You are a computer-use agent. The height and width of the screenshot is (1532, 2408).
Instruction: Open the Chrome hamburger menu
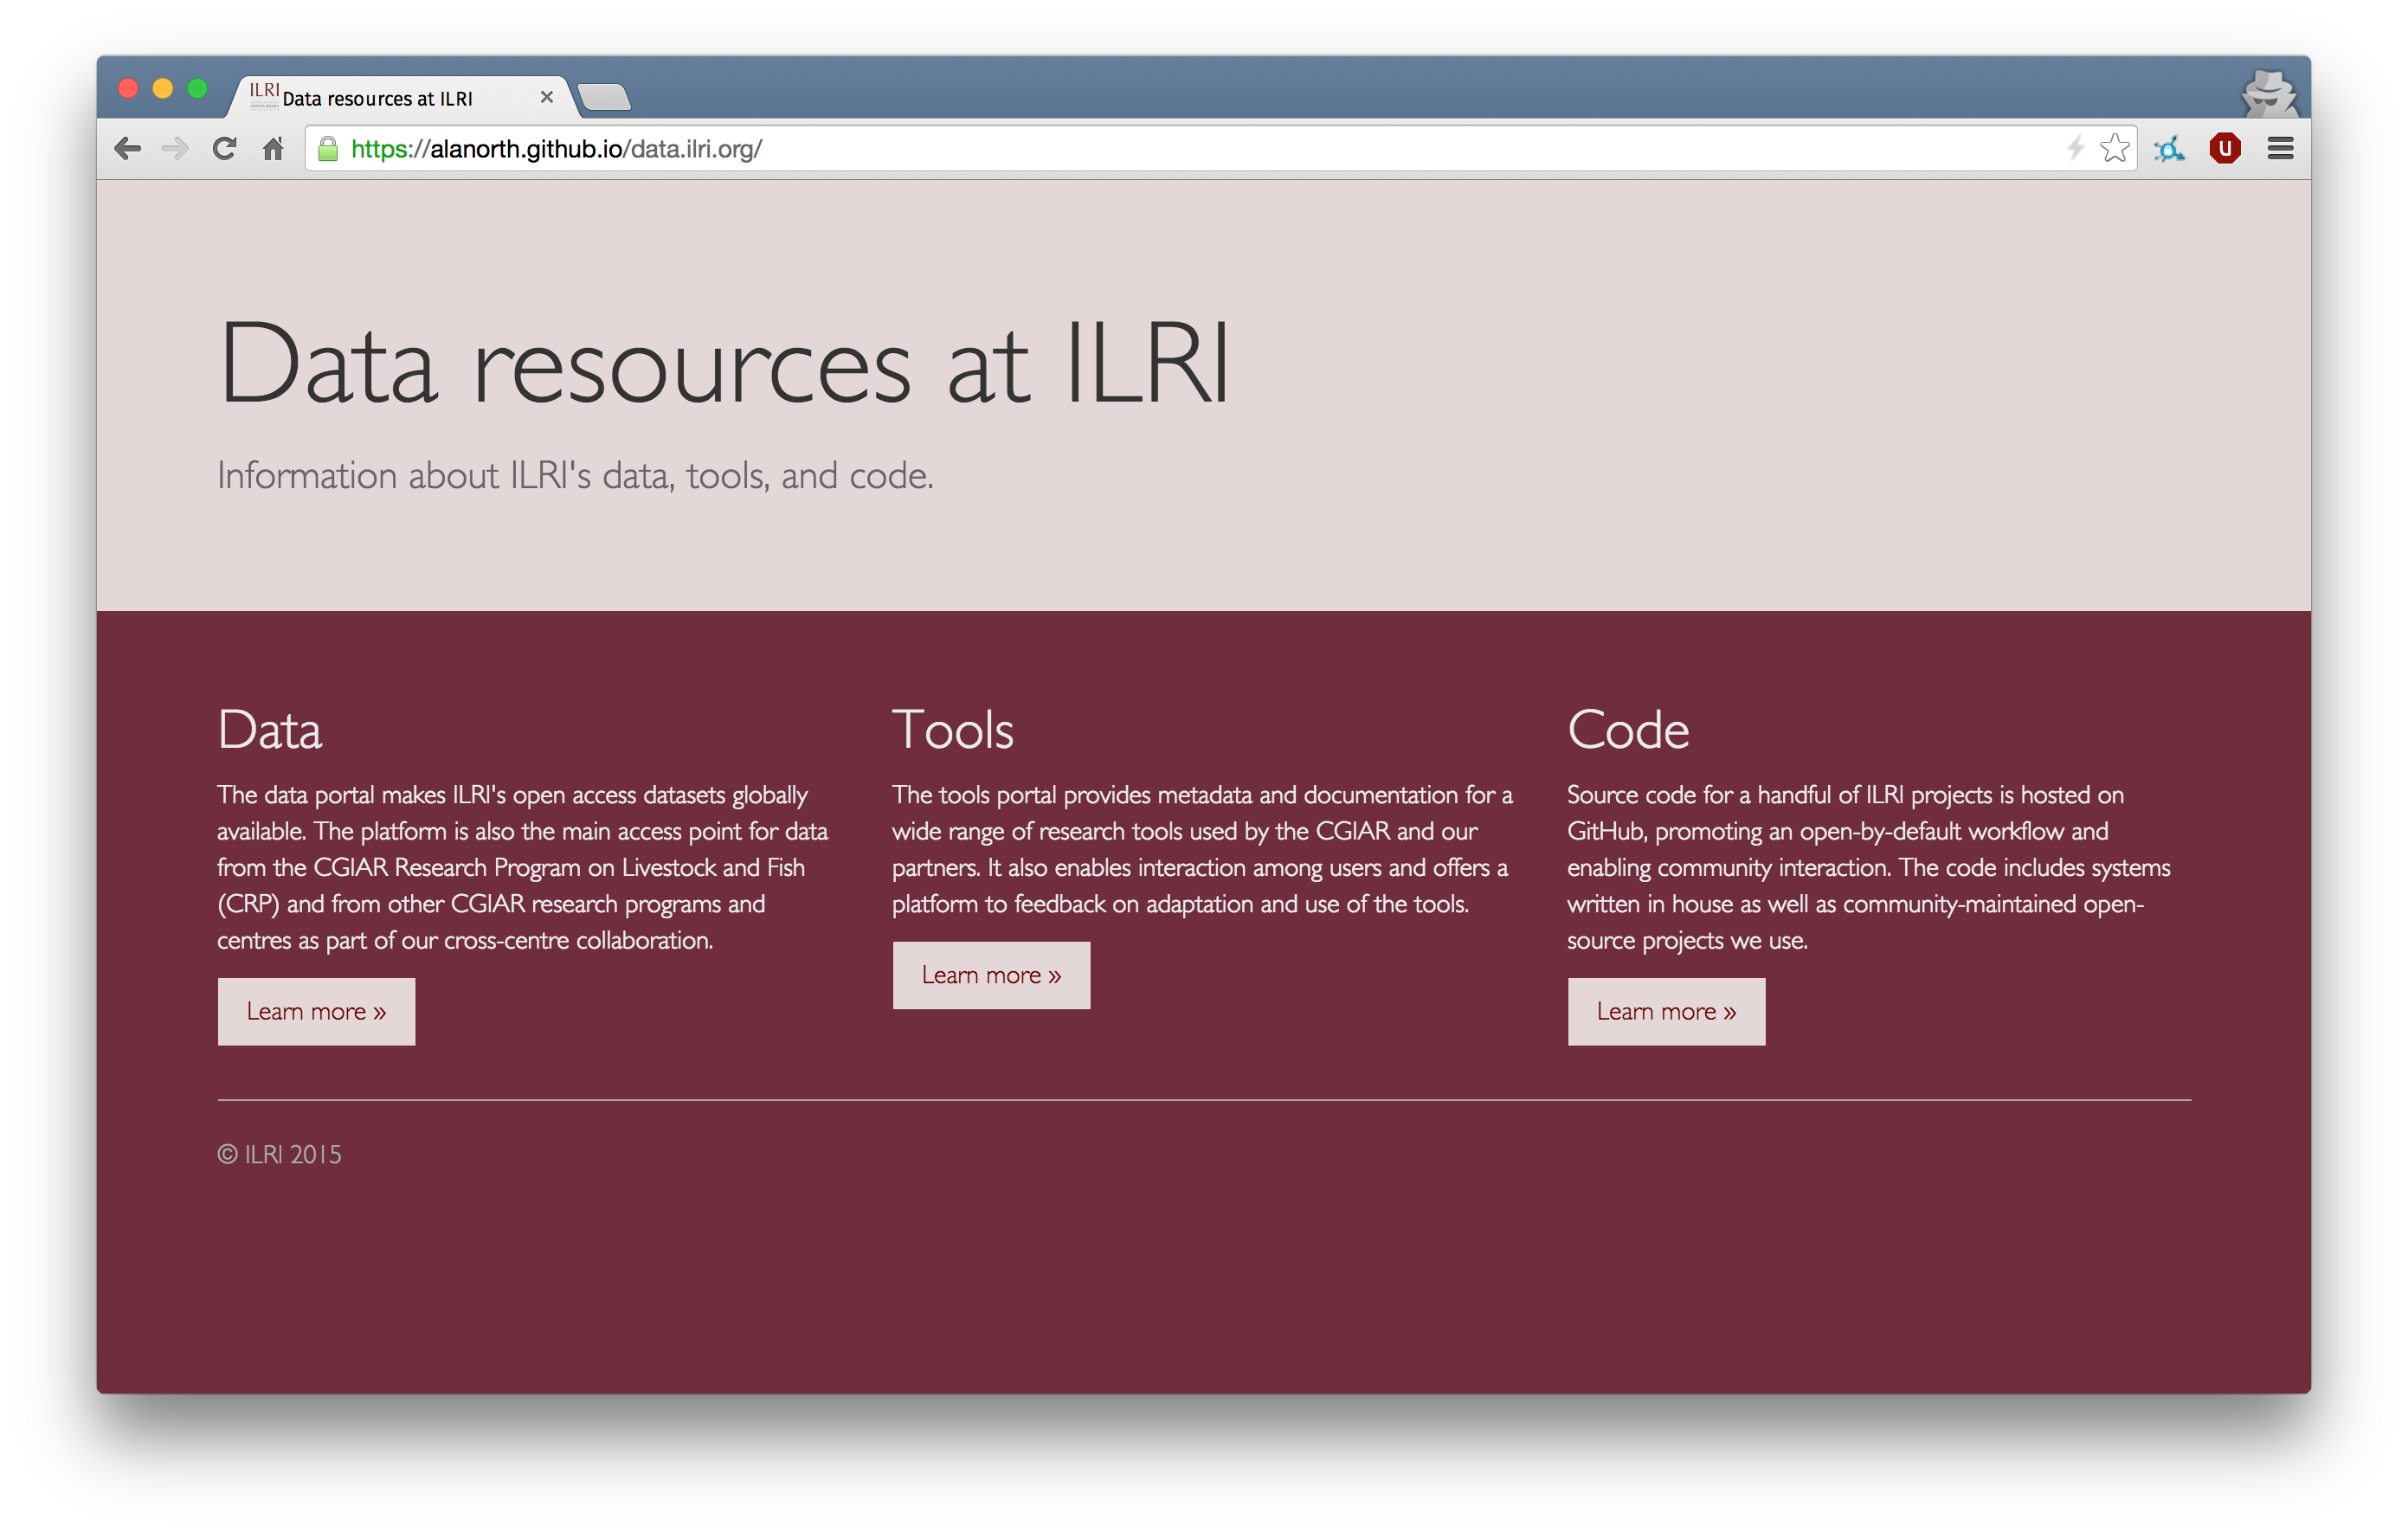[2280, 149]
